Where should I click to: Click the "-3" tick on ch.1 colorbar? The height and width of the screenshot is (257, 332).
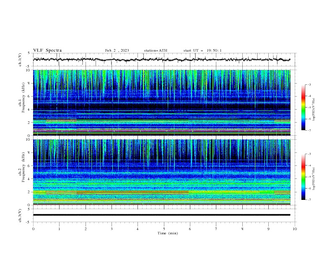[309, 84]
